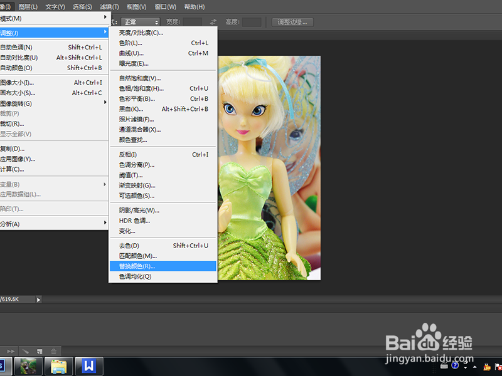Choose 亮度/对比度(C)... adjustment
502x376 pixels.
(163, 33)
